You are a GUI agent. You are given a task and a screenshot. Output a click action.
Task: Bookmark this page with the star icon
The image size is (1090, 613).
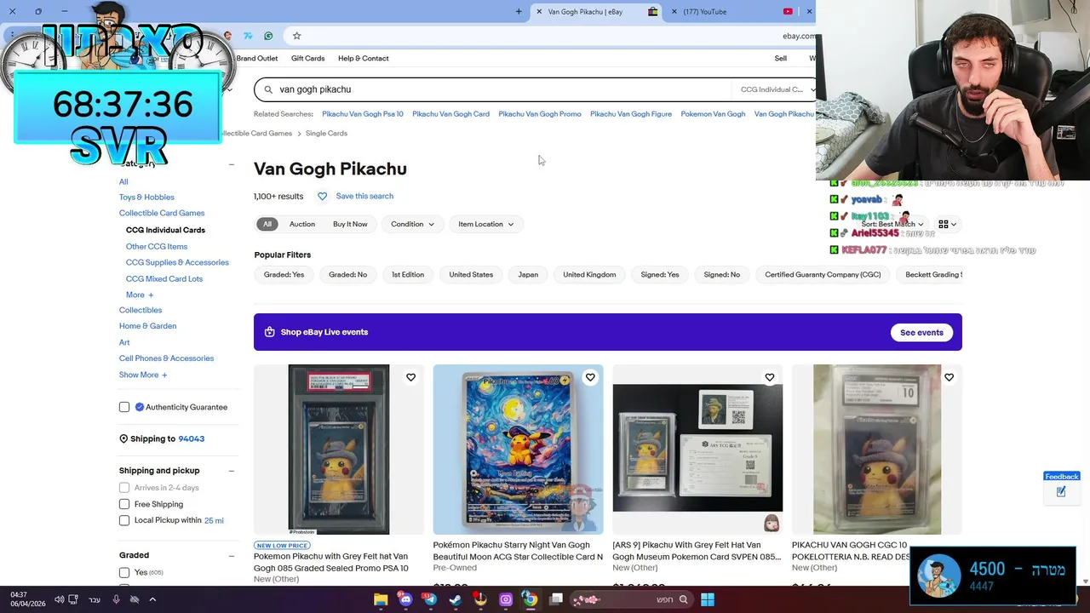coord(296,36)
